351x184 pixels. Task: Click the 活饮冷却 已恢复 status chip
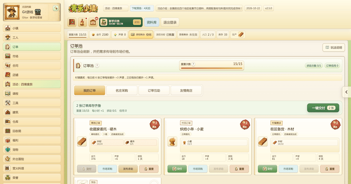tap(165, 34)
